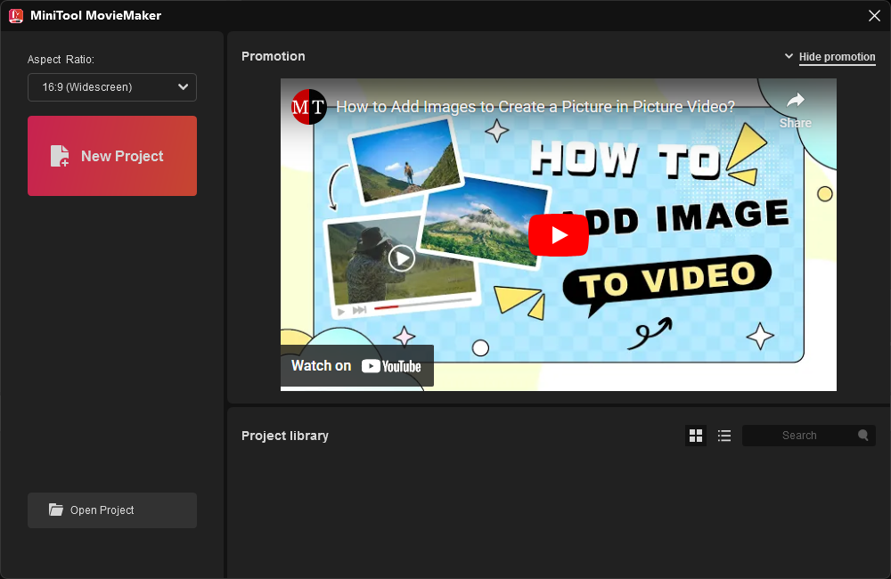891x579 pixels.
Task: Click the MiniTool MovieMaker app logo
Action: click(16, 15)
